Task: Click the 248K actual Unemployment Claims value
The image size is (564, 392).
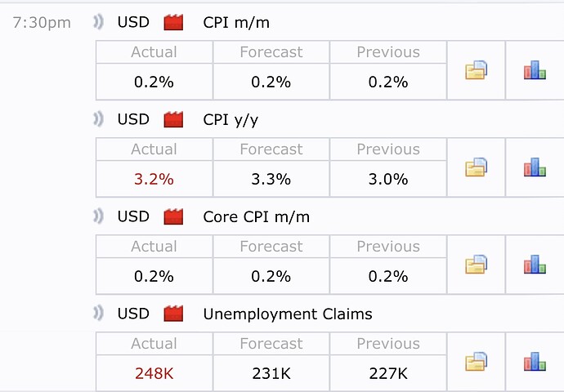Action: (154, 374)
